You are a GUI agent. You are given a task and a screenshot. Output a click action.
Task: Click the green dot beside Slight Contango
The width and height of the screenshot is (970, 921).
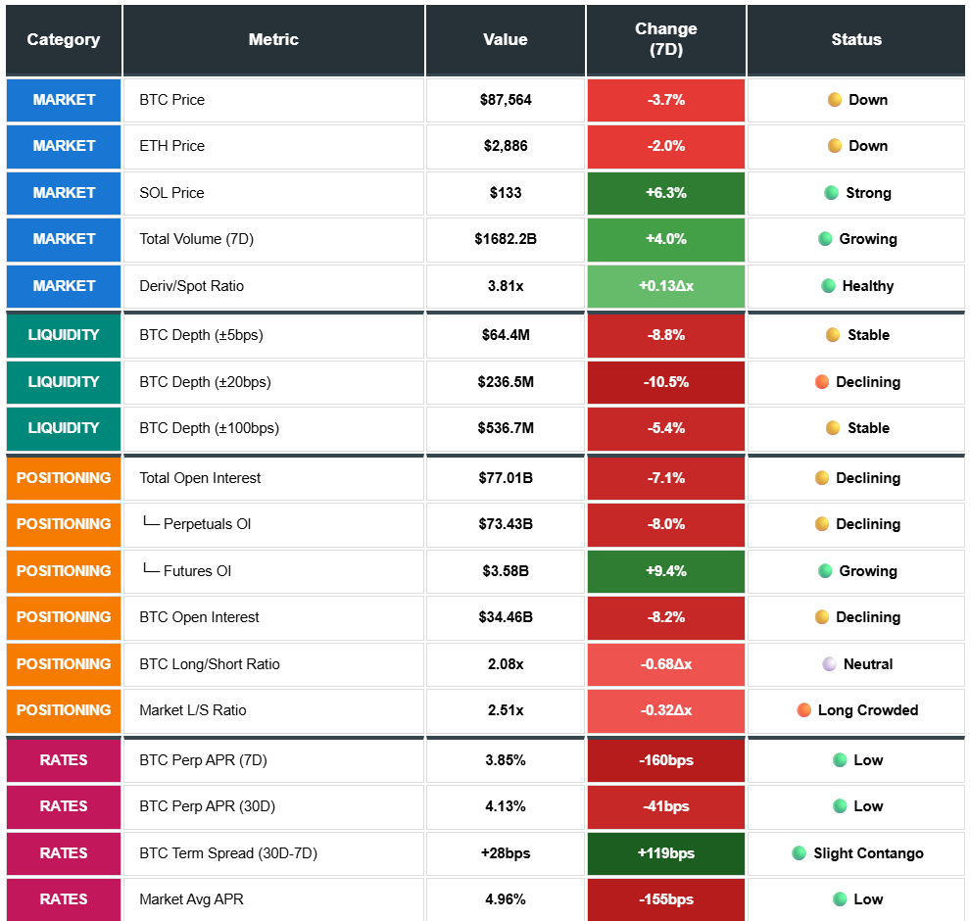click(800, 853)
